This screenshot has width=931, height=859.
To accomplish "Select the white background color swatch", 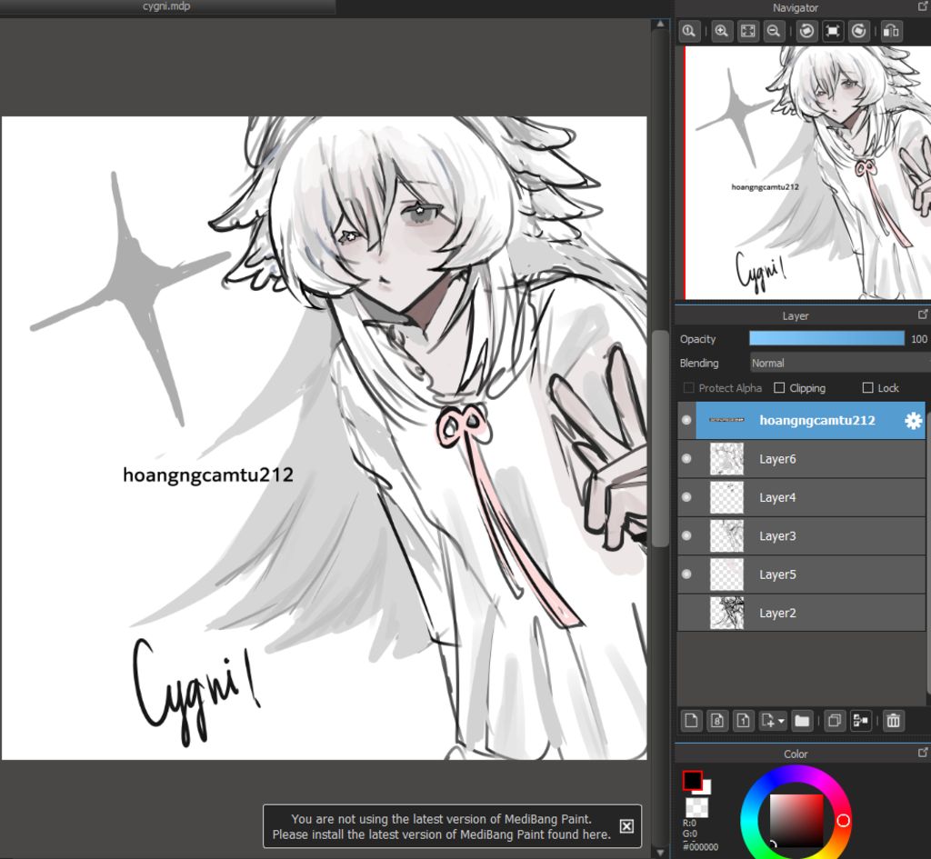I will coord(706,789).
